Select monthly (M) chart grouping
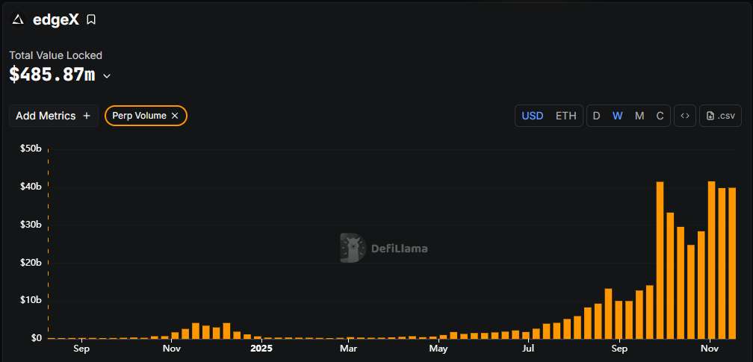The image size is (753, 362). point(639,116)
